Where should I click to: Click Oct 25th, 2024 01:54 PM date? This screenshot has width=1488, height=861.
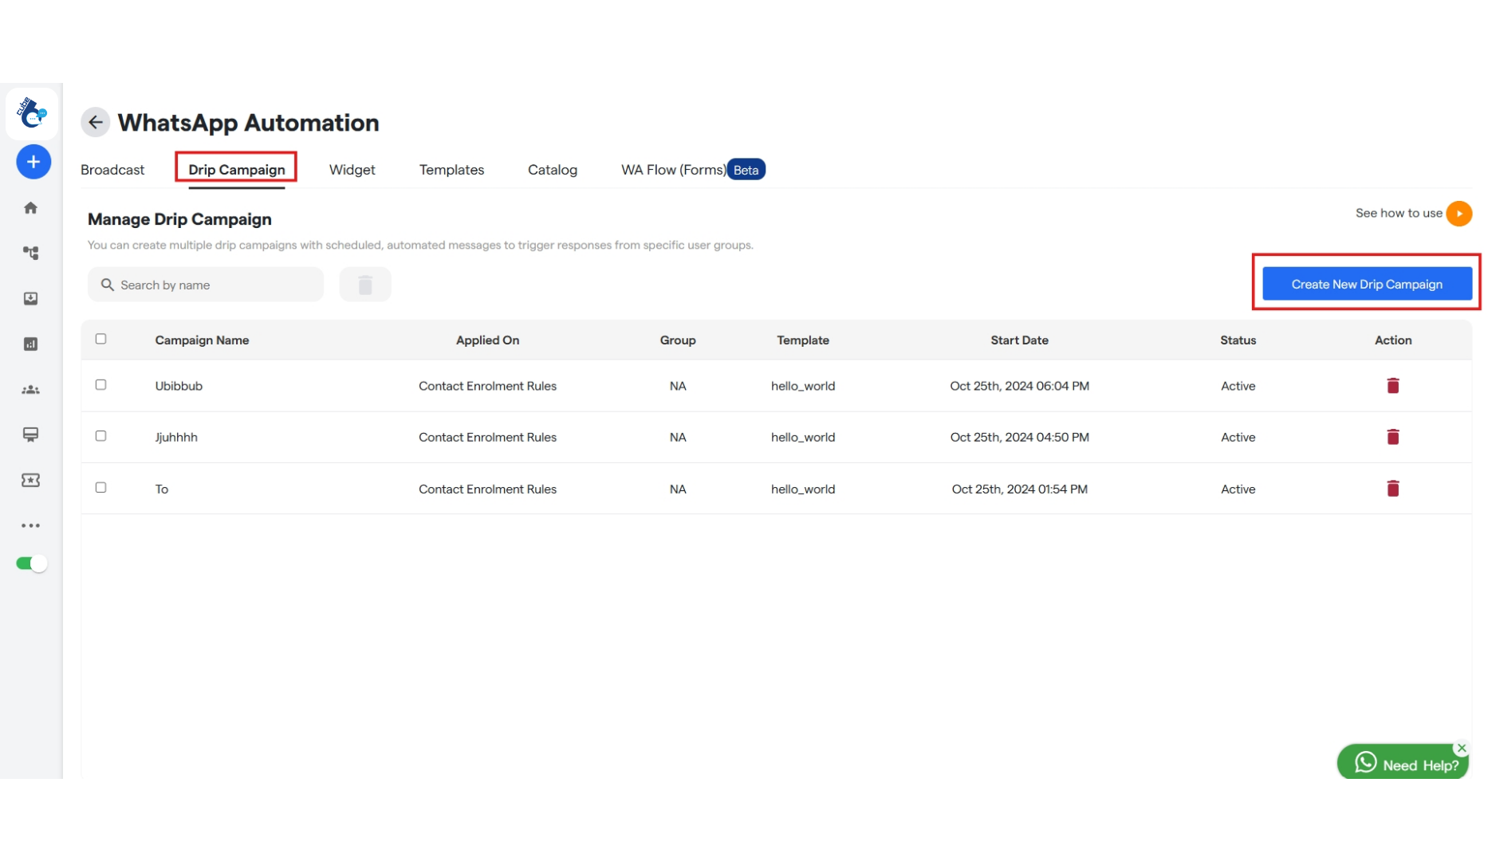(1019, 489)
